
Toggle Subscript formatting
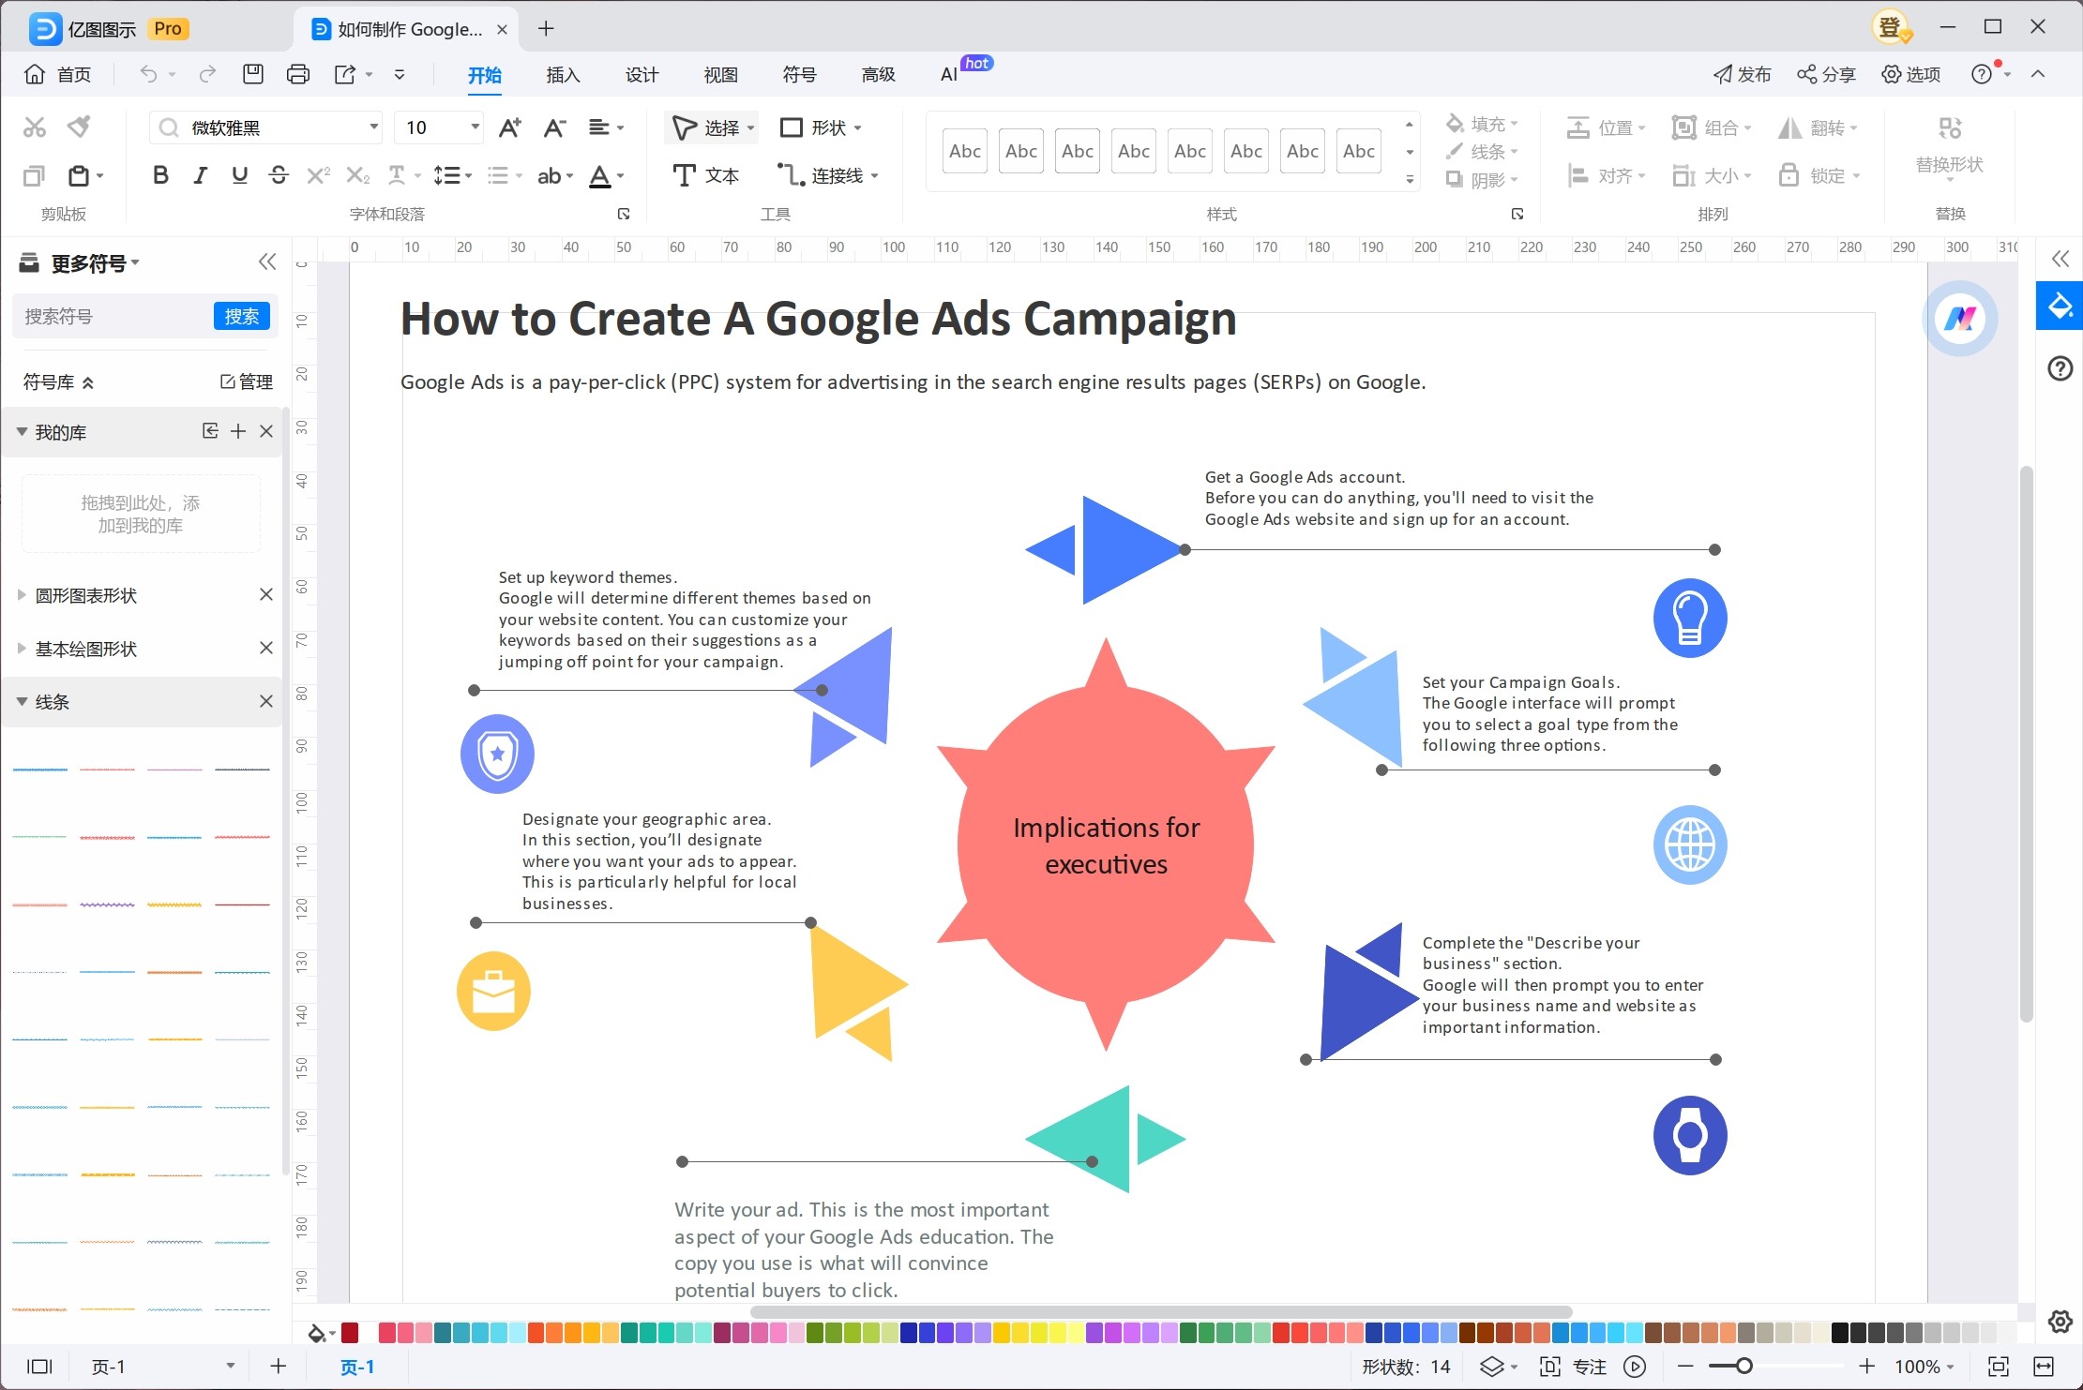pyautogui.click(x=357, y=175)
